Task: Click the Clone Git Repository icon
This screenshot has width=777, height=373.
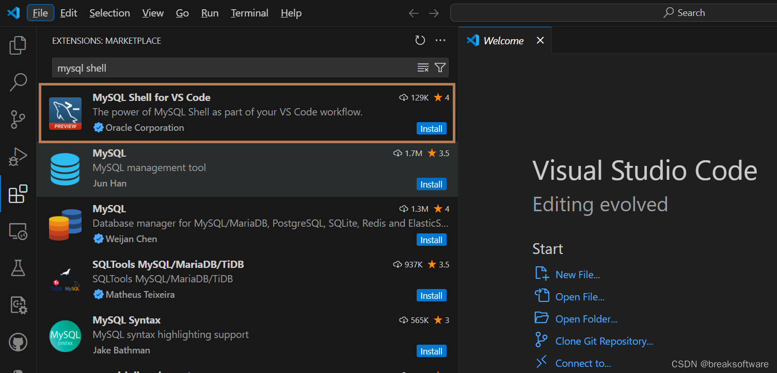Action: 542,341
